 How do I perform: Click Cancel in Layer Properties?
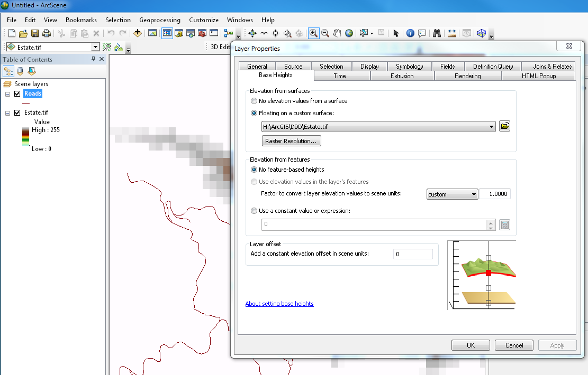coord(514,345)
